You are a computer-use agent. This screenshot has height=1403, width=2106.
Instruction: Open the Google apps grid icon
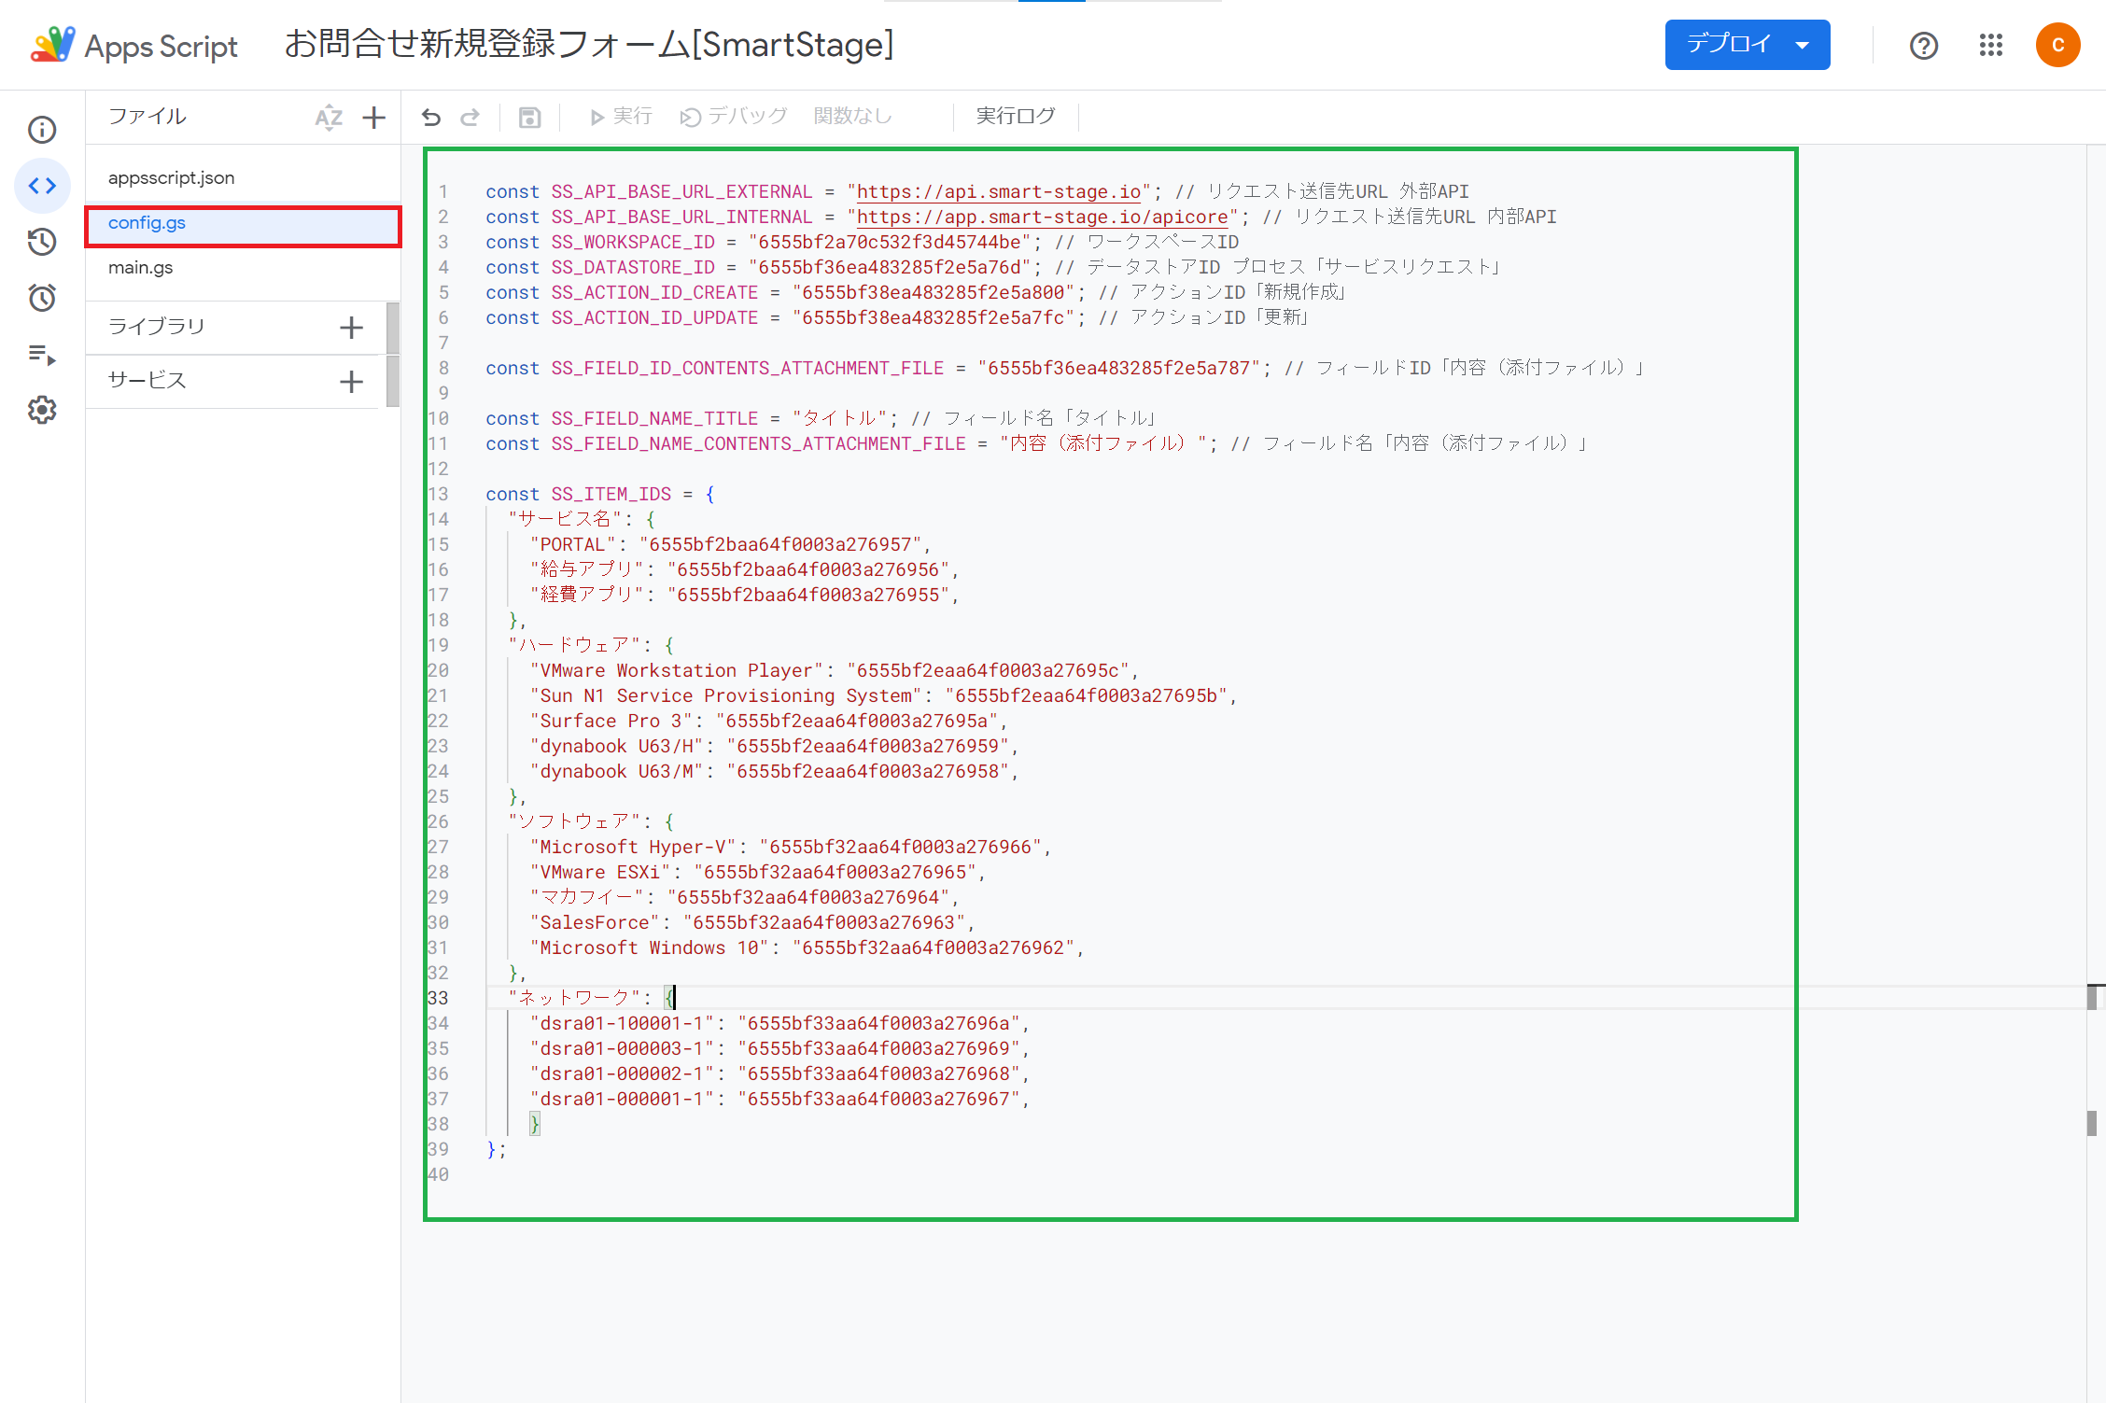[1990, 45]
